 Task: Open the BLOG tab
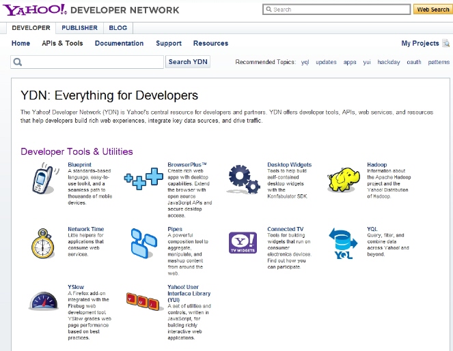point(118,28)
